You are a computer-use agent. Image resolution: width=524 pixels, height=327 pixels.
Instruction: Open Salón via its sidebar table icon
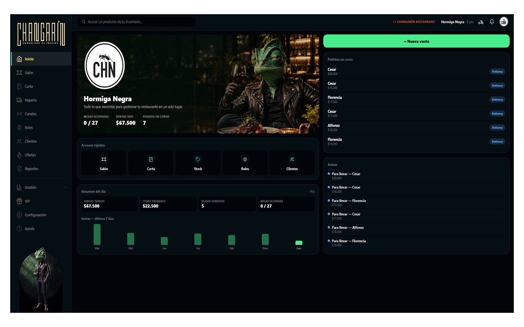point(19,73)
